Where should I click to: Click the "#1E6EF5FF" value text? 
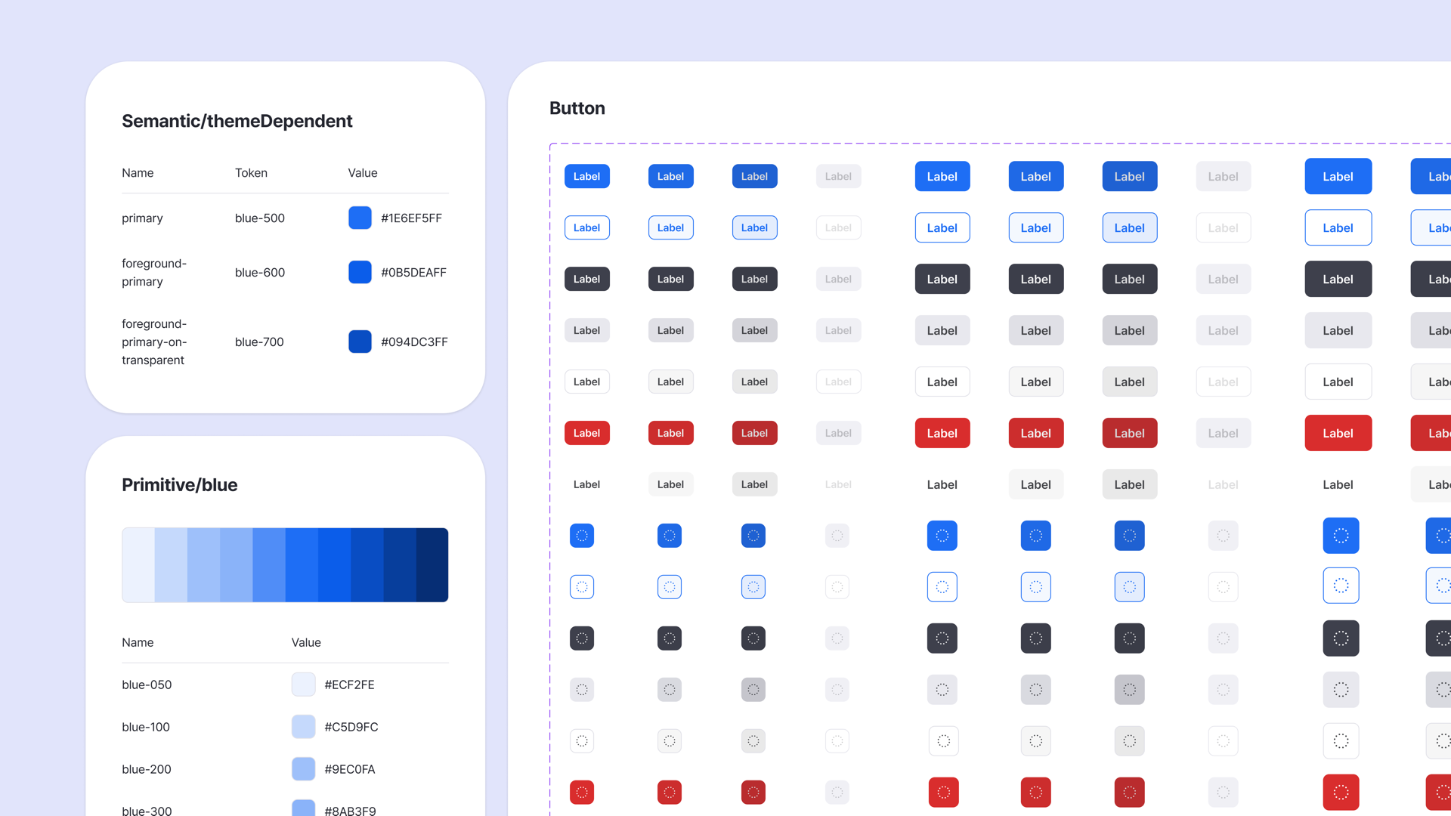pos(412,218)
